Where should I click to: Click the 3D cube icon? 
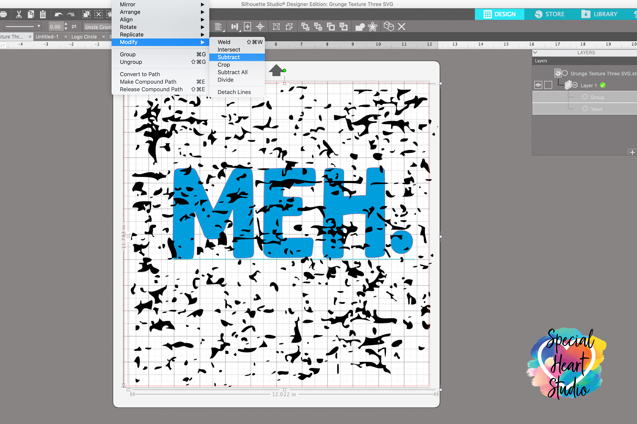[389, 26]
